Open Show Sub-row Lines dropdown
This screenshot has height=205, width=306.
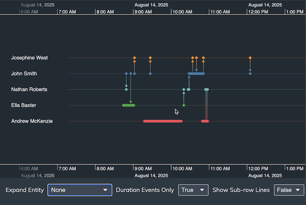click(289, 190)
